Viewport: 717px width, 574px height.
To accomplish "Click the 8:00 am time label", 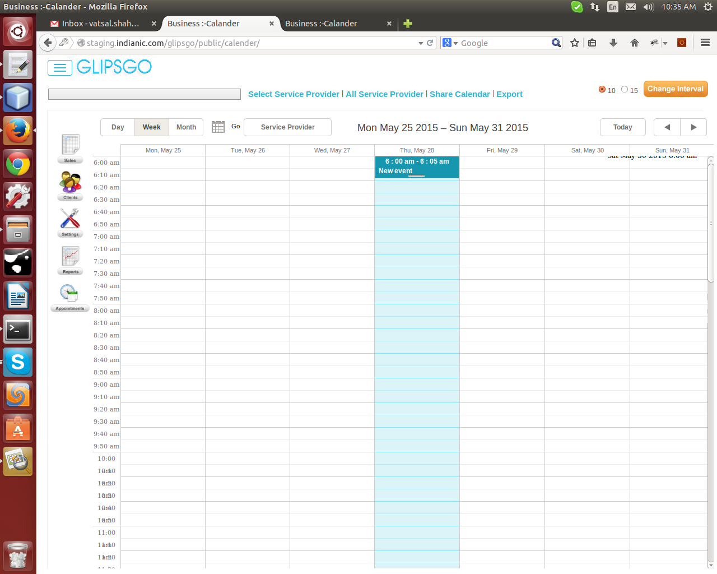I will [106, 311].
